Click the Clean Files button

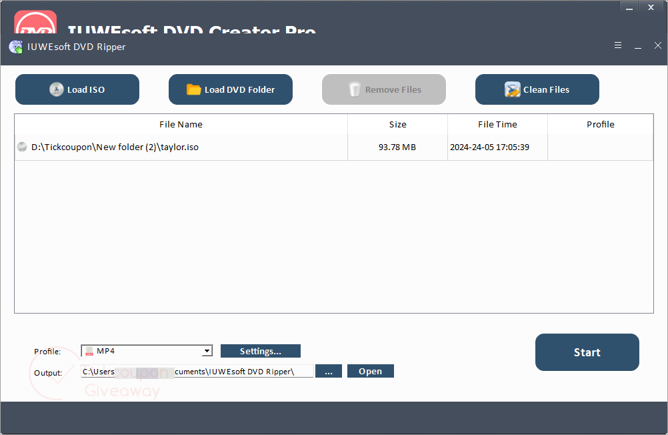click(537, 89)
